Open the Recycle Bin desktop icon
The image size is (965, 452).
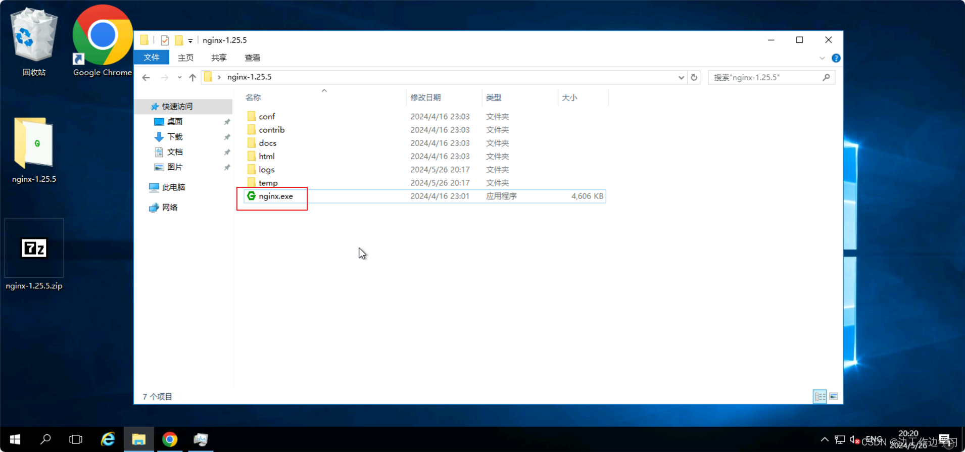point(34,42)
